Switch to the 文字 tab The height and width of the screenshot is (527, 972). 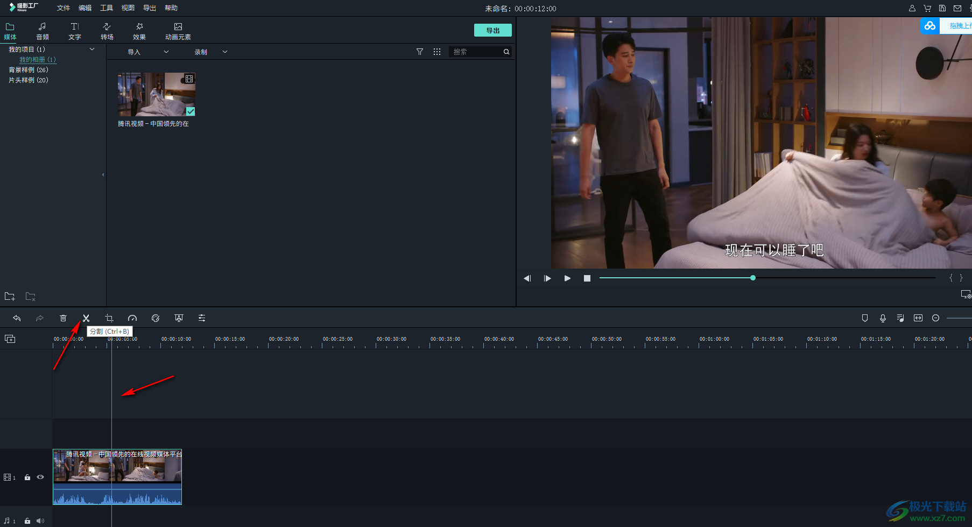pyautogui.click(x=75, y=31)
